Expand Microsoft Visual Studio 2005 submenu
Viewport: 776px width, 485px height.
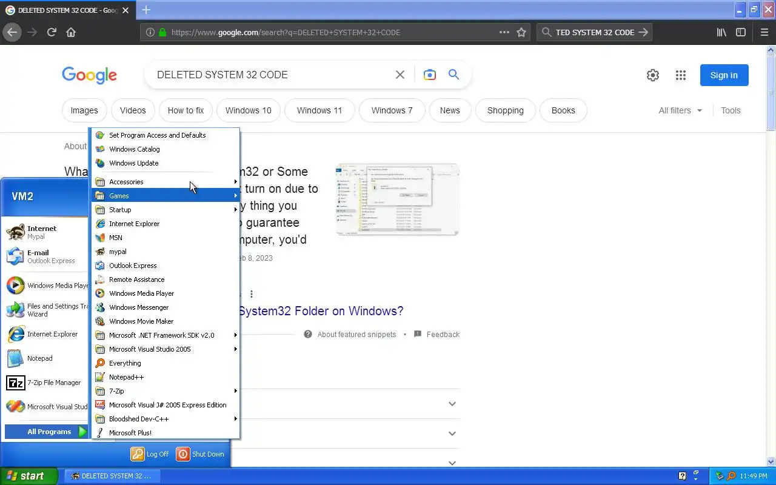[166, 349]
